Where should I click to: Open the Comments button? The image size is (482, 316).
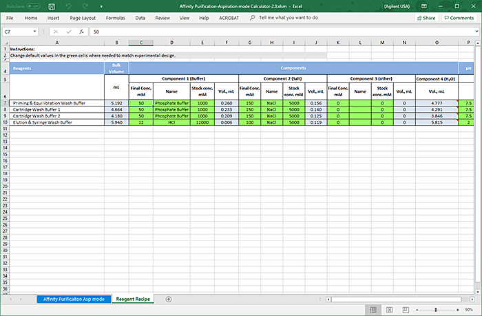click(x=459, y=17)
